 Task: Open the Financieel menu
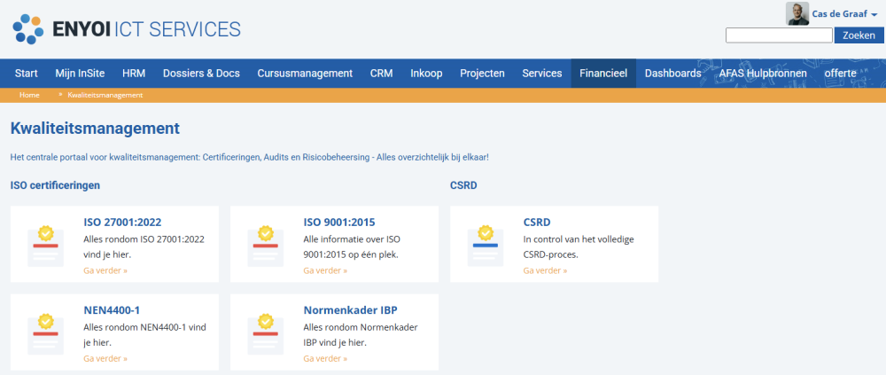[x=603, y=73]
